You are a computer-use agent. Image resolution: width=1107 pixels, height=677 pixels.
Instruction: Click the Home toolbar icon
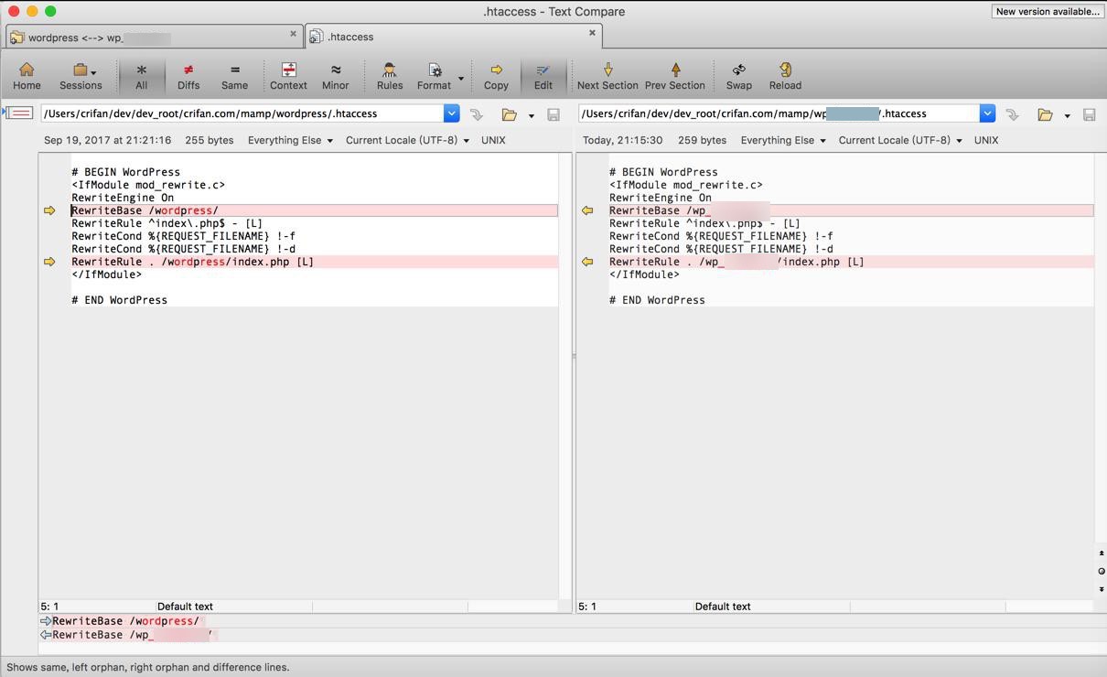pos(27,76)
